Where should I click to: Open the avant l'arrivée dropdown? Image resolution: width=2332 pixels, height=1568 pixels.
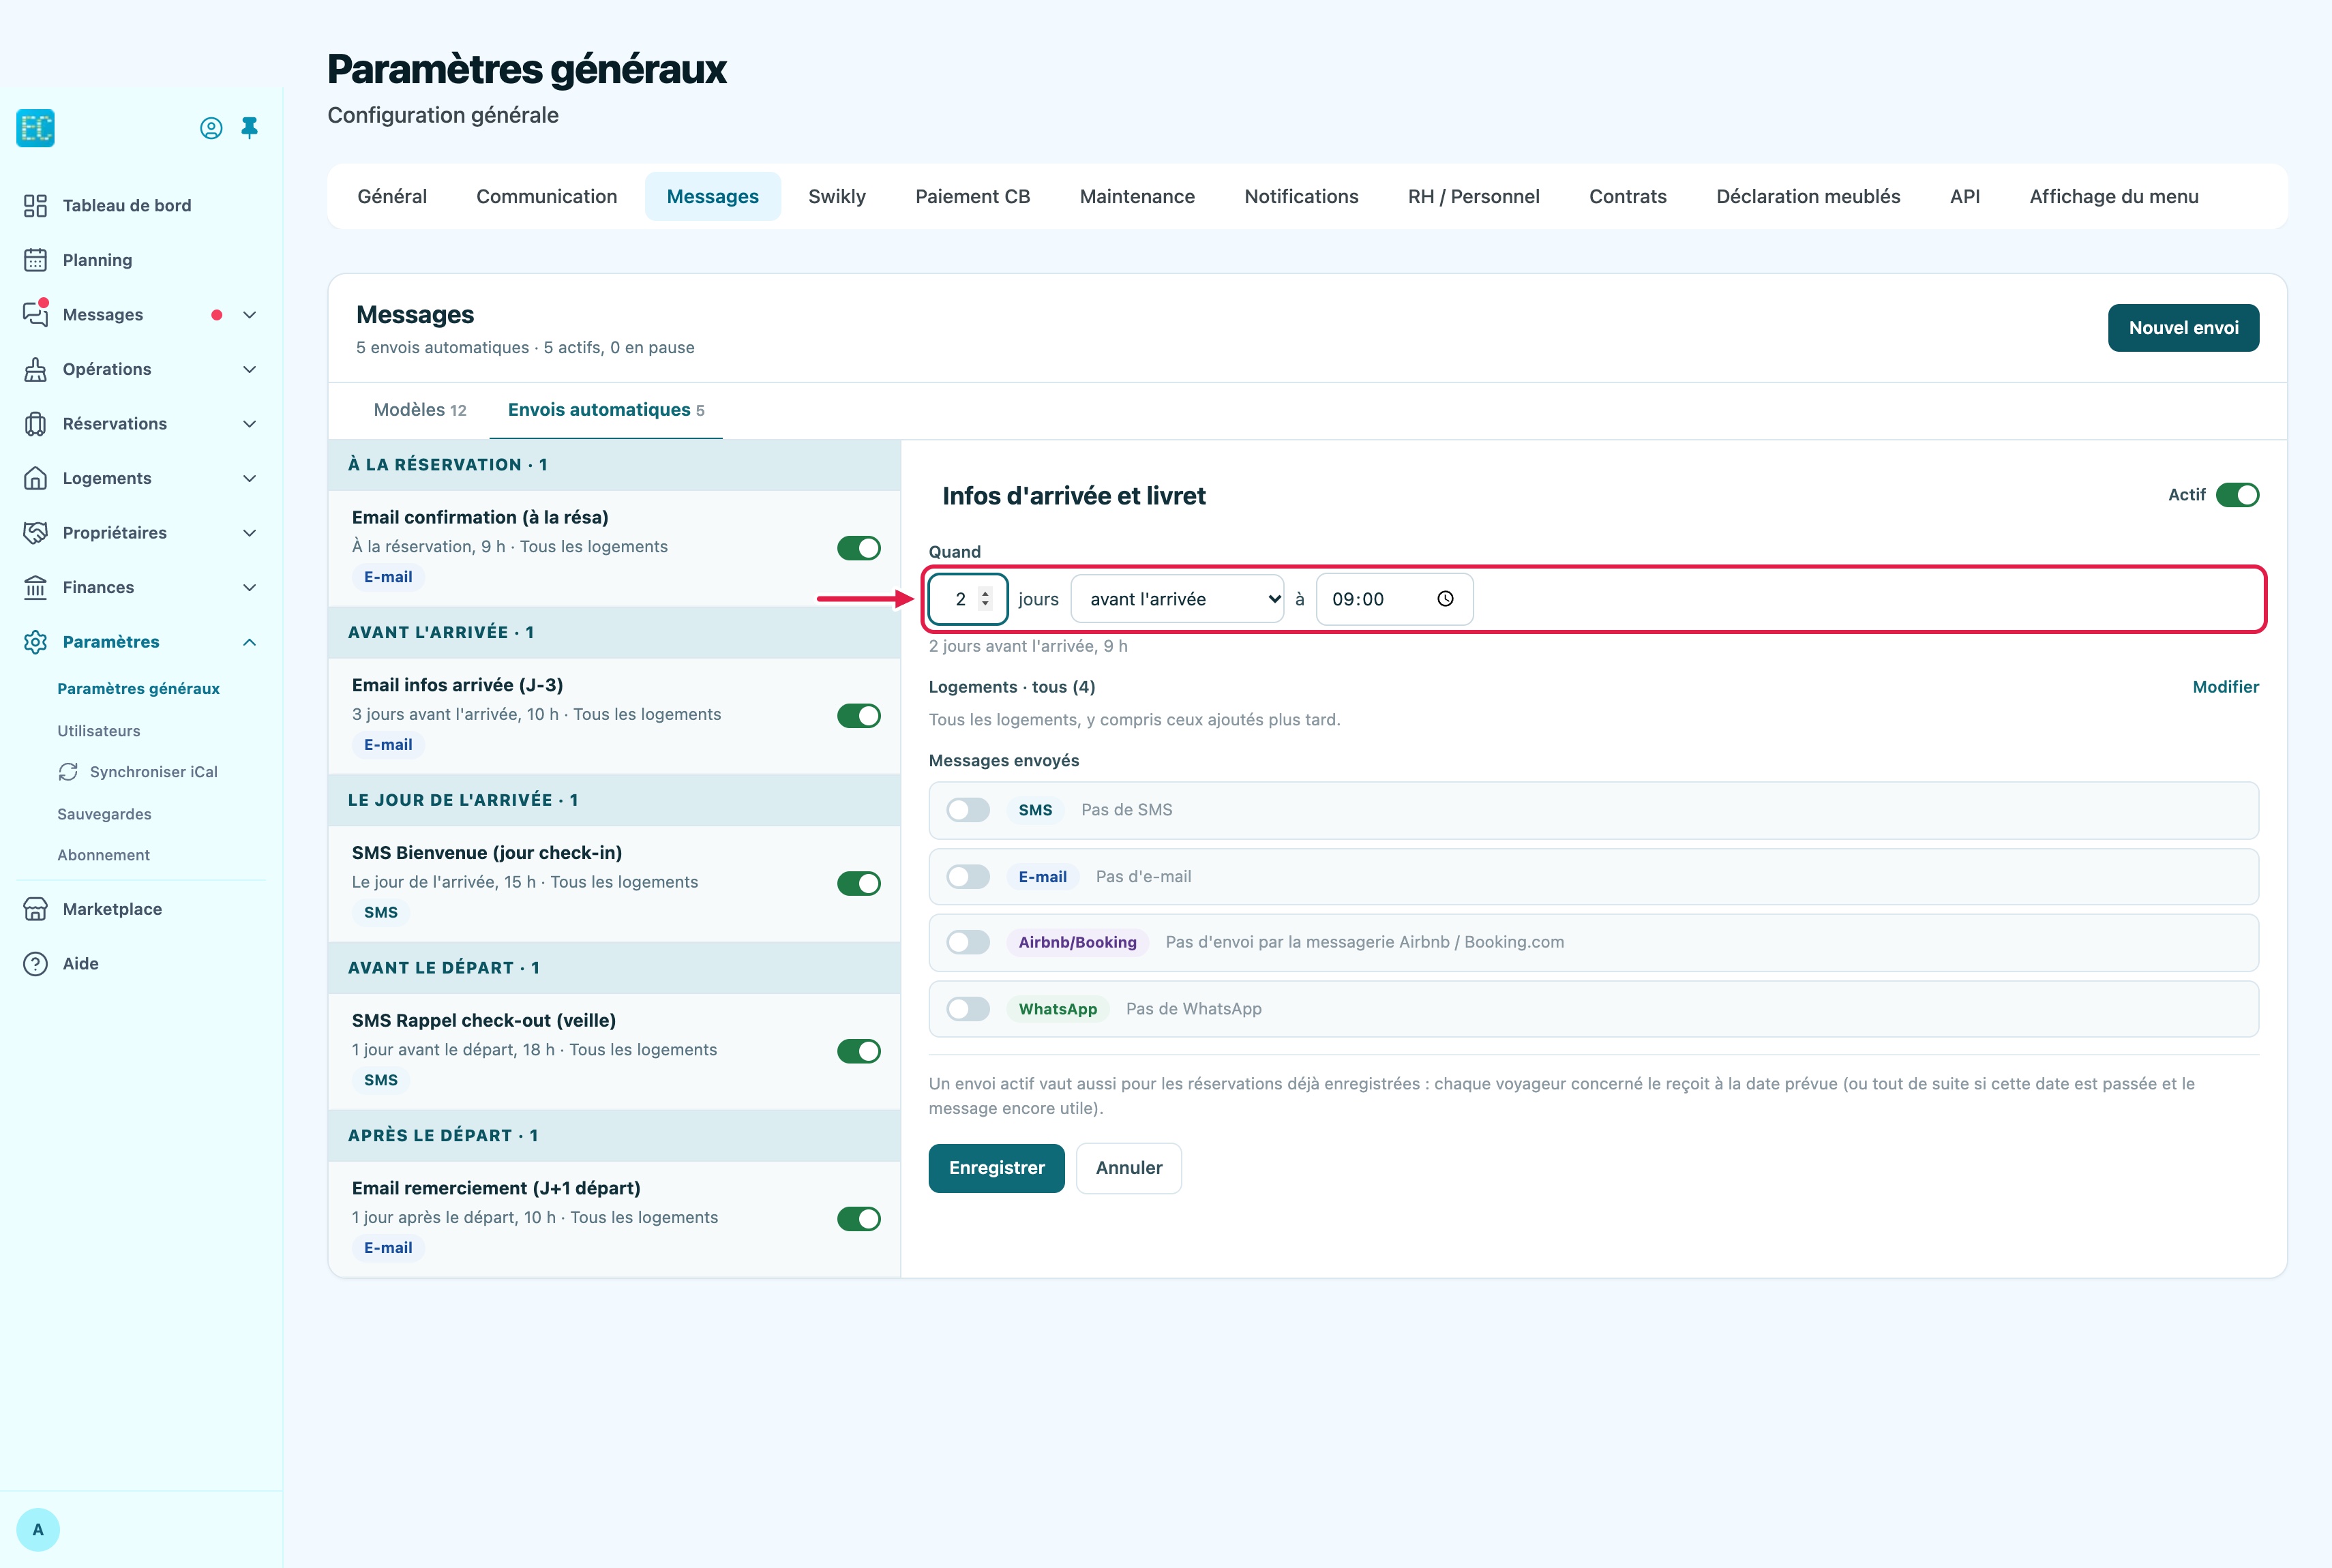coord(1177,599)
